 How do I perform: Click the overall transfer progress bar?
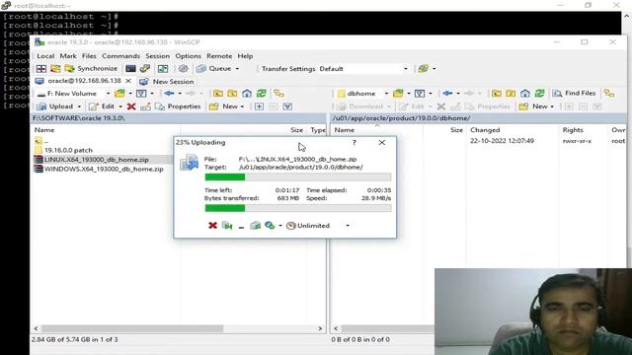coord(298,208)
